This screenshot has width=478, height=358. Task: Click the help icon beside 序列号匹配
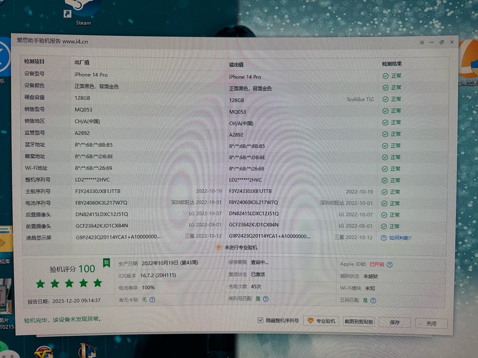(x=265, y=299)
